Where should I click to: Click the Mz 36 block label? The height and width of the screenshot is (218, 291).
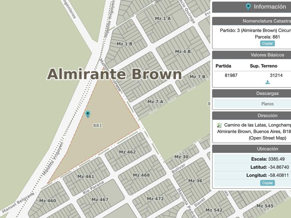point(195,181)
